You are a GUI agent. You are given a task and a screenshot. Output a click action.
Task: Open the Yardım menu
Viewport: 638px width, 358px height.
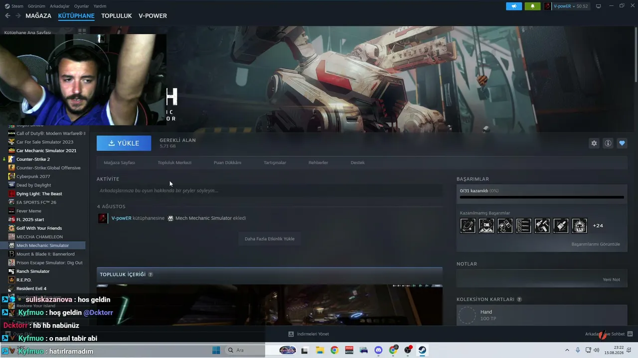[x=100, y=6]
